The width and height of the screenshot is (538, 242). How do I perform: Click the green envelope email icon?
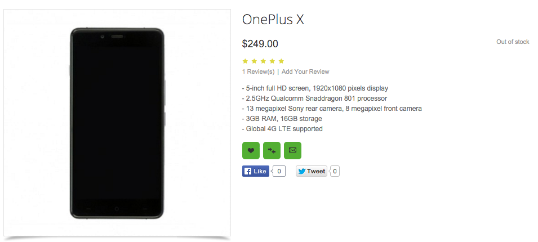(292, 150)
